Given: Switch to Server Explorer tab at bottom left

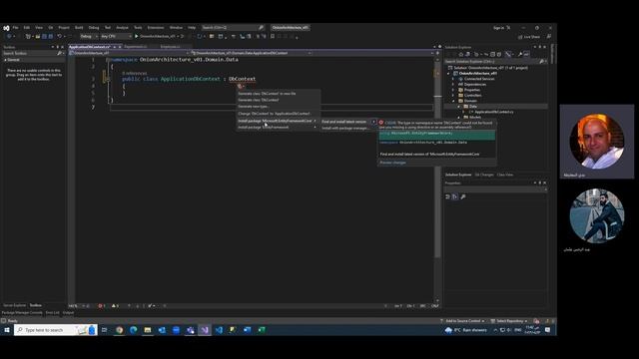Looking at the screenshot, I should coord(14,305).
